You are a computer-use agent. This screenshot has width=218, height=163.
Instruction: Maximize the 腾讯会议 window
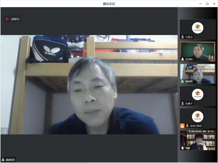pyautogui.click(x=207, y=4)
